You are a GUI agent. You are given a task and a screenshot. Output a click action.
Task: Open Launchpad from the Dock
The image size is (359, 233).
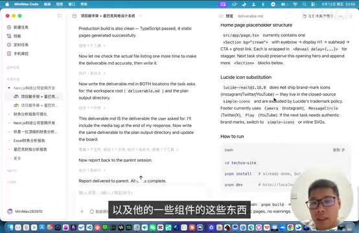click(18, 228)
